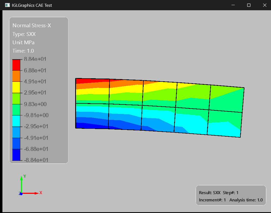This screenshot has height=213, width=271.
Task: Click the 'IGLGraphics CAE Test' window title
Action: tap(32, 5)
